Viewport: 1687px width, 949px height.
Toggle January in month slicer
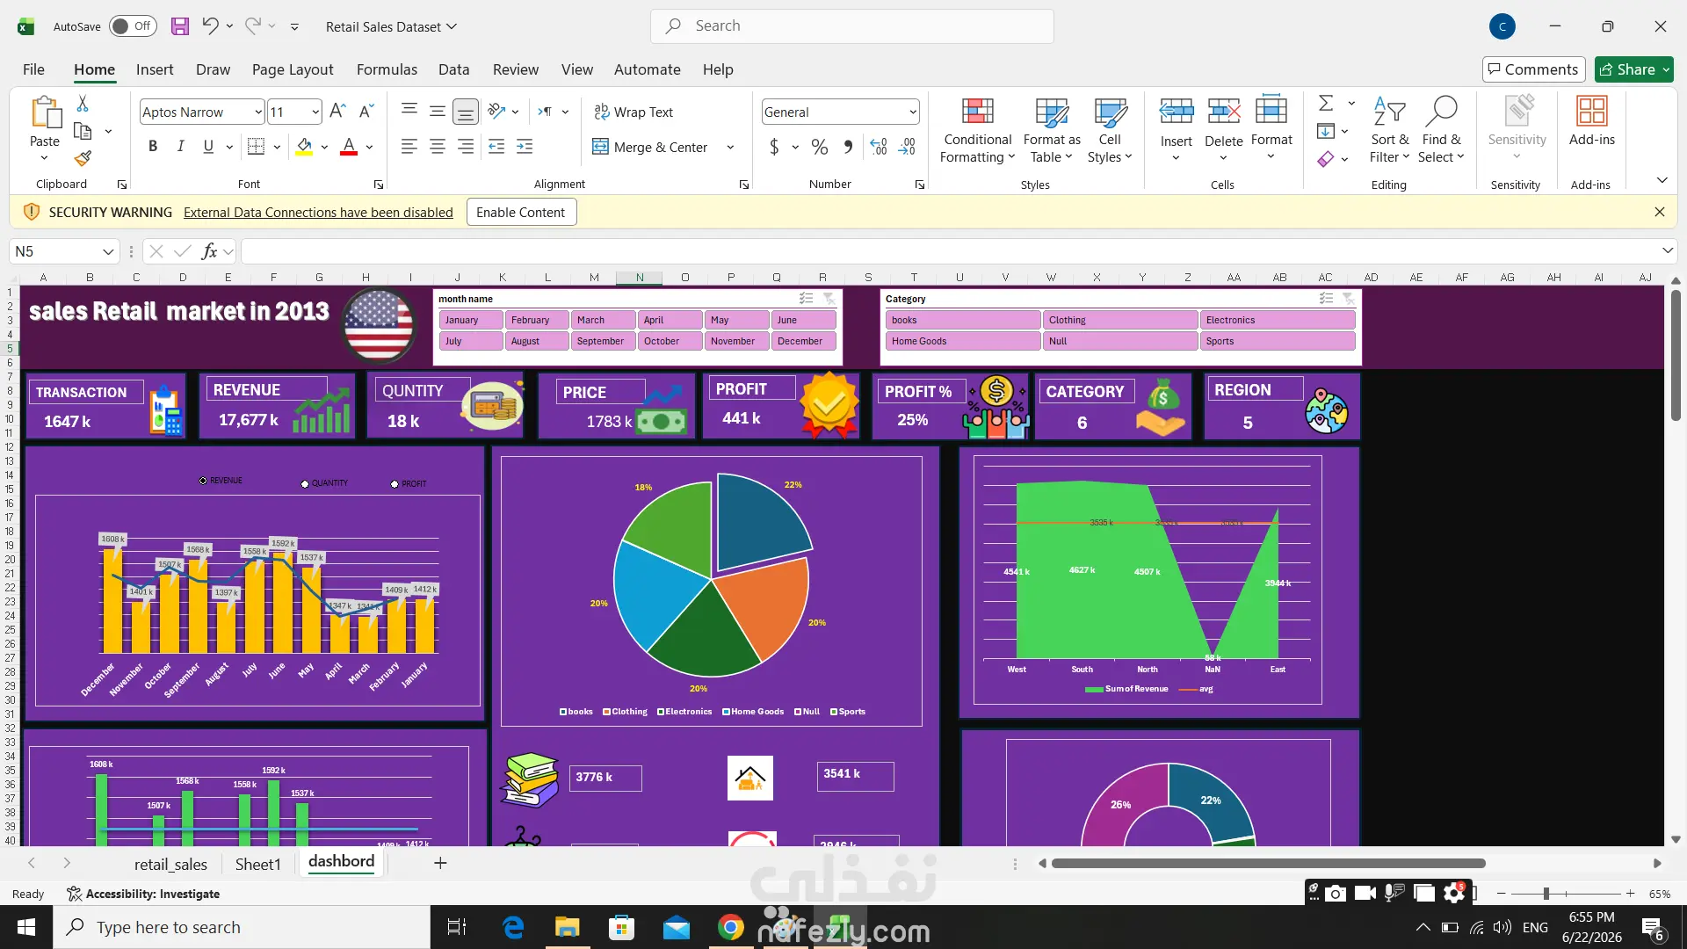point(471,320)
